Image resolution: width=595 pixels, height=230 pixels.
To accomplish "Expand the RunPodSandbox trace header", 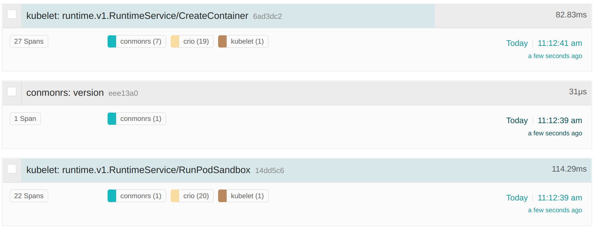I will pyautogui.click(x=138, y=170).
